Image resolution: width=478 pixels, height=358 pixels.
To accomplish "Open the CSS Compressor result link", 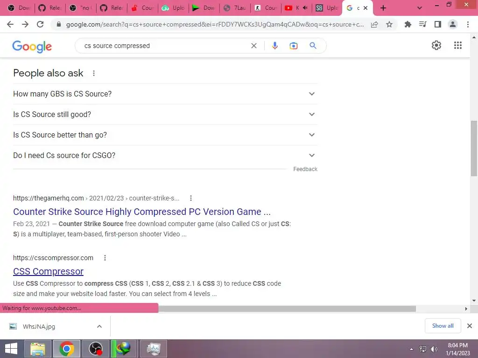I will pyautogui.click(x=48, y=271).
